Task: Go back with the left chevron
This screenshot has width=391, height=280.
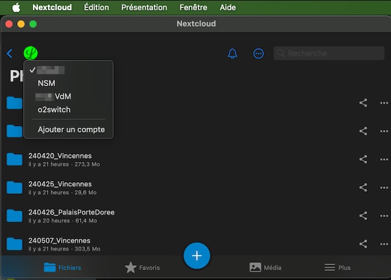Action: click(9, 54)
